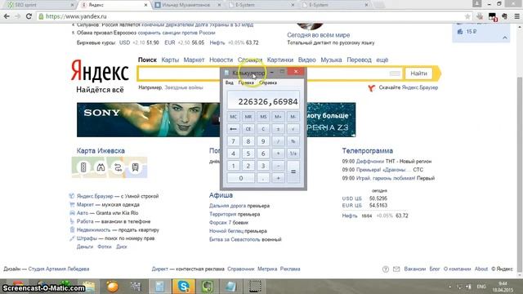Click the ENG language indicator in tray
Image resolution: width=523 pixels, height=294 pixels.
pyautogui.click(x=481, y=287)
